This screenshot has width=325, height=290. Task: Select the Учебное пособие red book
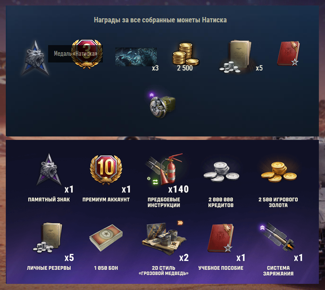pyautogui.click(x=221, y=238)
